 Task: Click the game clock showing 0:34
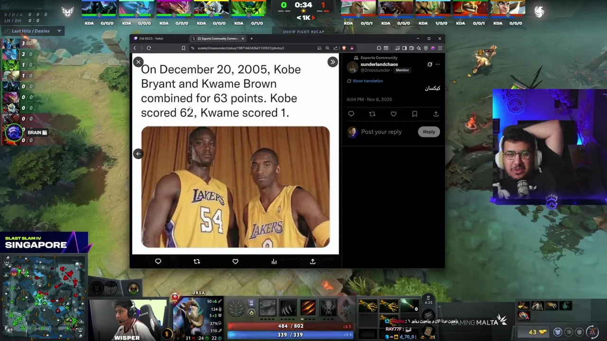(303, 5)
